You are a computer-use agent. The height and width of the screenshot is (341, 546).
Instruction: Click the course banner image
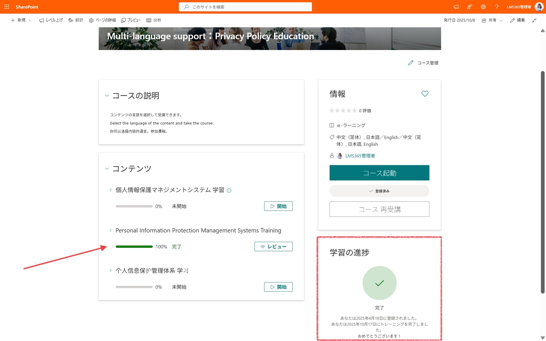(270, 39)
